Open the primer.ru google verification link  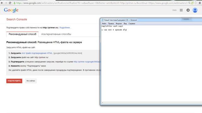click(87, 62)
